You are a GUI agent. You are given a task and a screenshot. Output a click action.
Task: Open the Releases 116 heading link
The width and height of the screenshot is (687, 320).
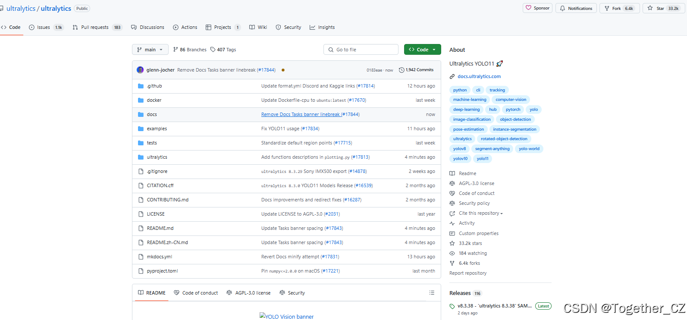[465, 293]
